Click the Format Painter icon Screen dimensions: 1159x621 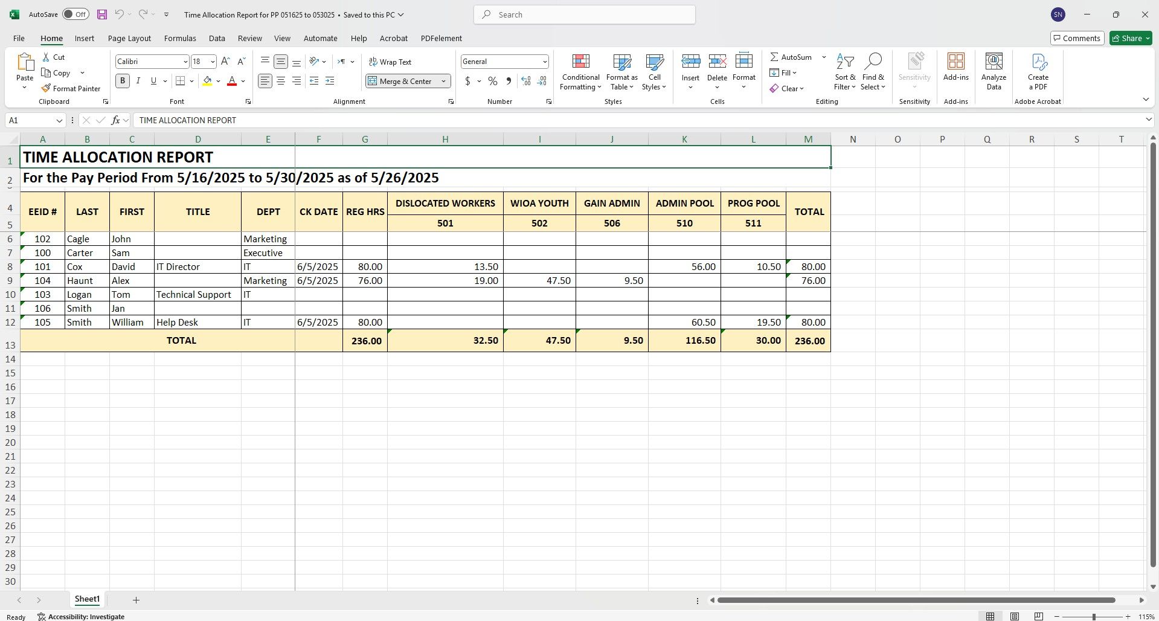(46, 89)
